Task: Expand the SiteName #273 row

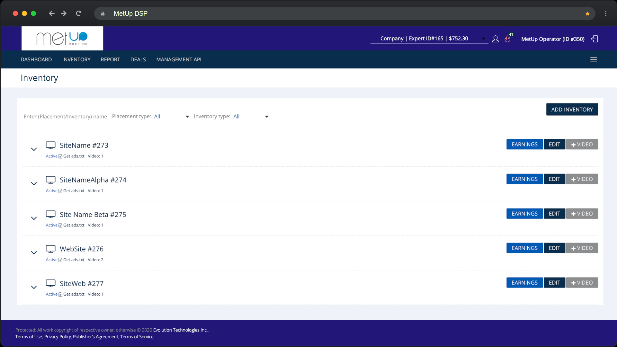Action: tap(34, 149)
